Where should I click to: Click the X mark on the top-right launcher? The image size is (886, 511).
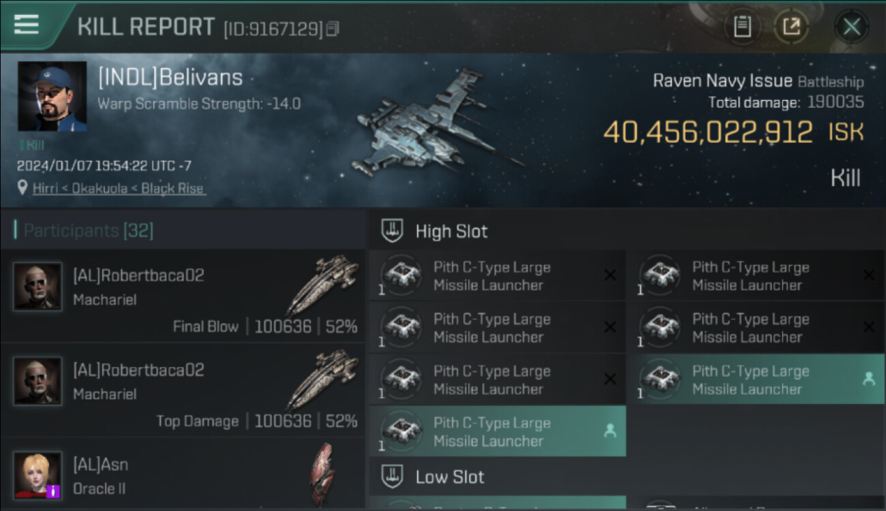pos(869,275)
